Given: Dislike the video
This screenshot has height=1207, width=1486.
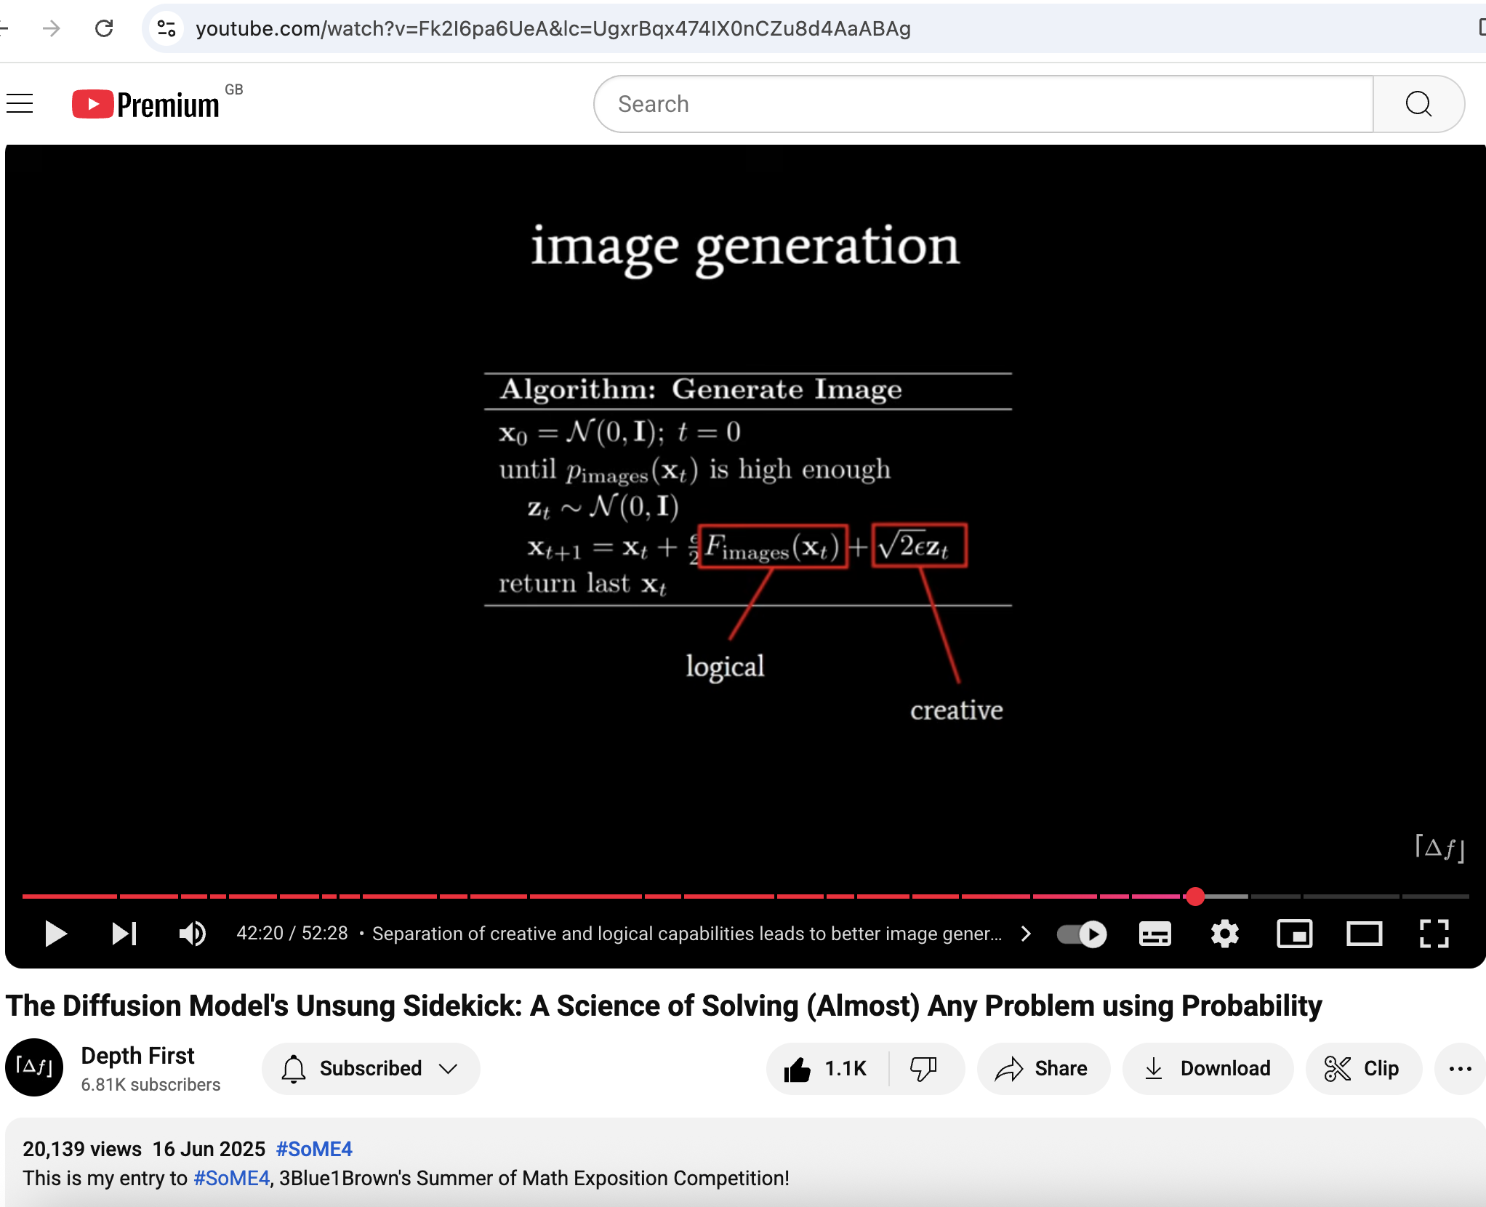Looking at the screenshot, I should click(924, 1068).
